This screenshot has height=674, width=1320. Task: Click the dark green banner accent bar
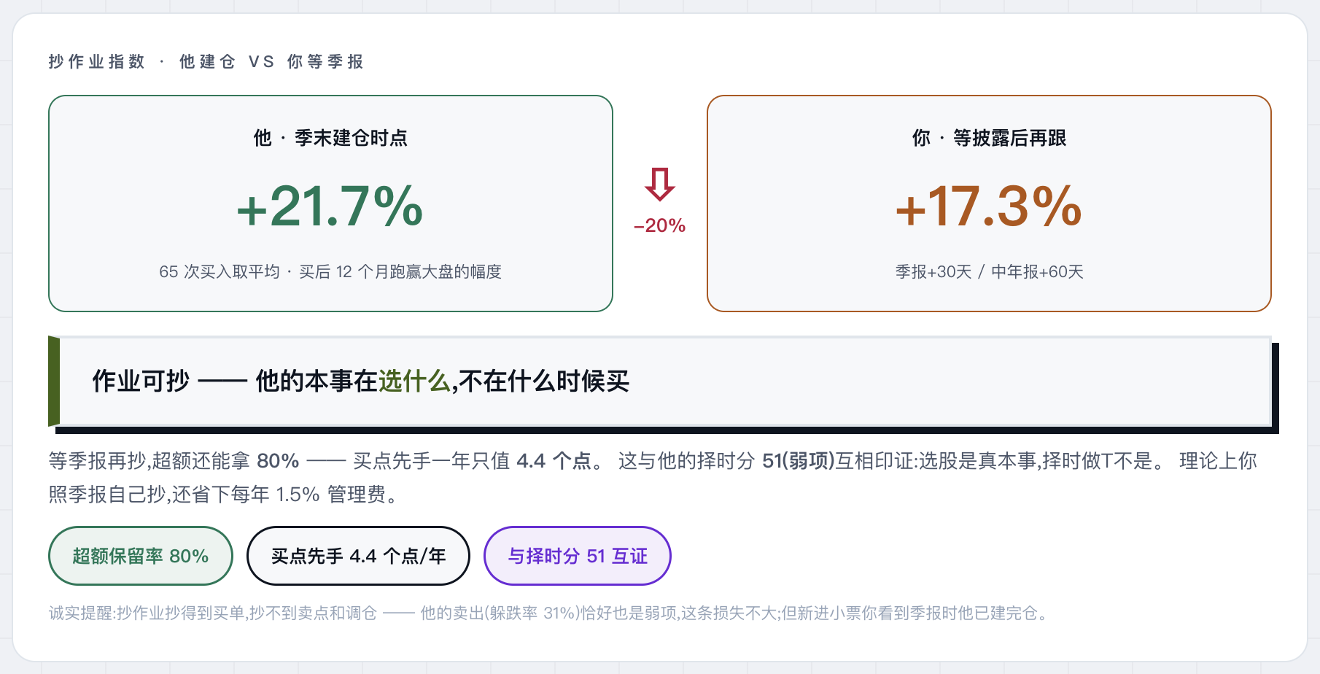(x=54, y=381)
